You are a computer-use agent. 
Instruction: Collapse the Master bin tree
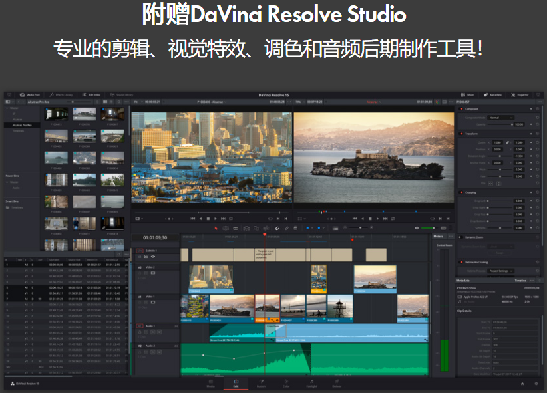click(7, 108)
